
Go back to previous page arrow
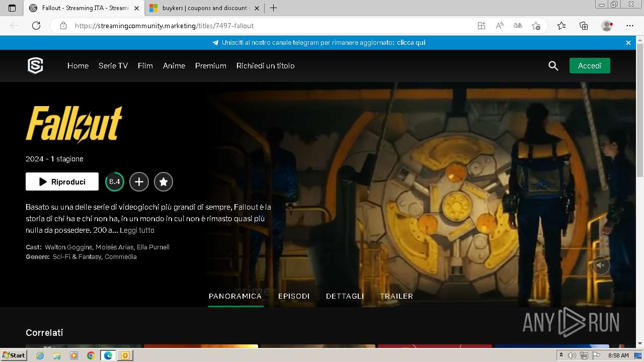14,26
